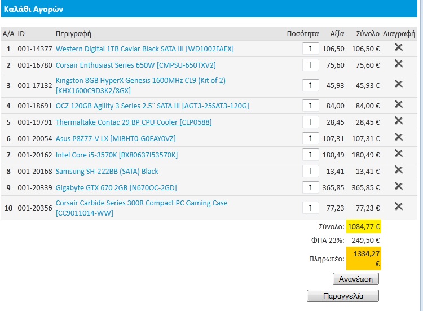Focus quantity box for Gigabyte GTX 670
The width and height of the screenshot is (423, 311).
click(x=311, y=187)
